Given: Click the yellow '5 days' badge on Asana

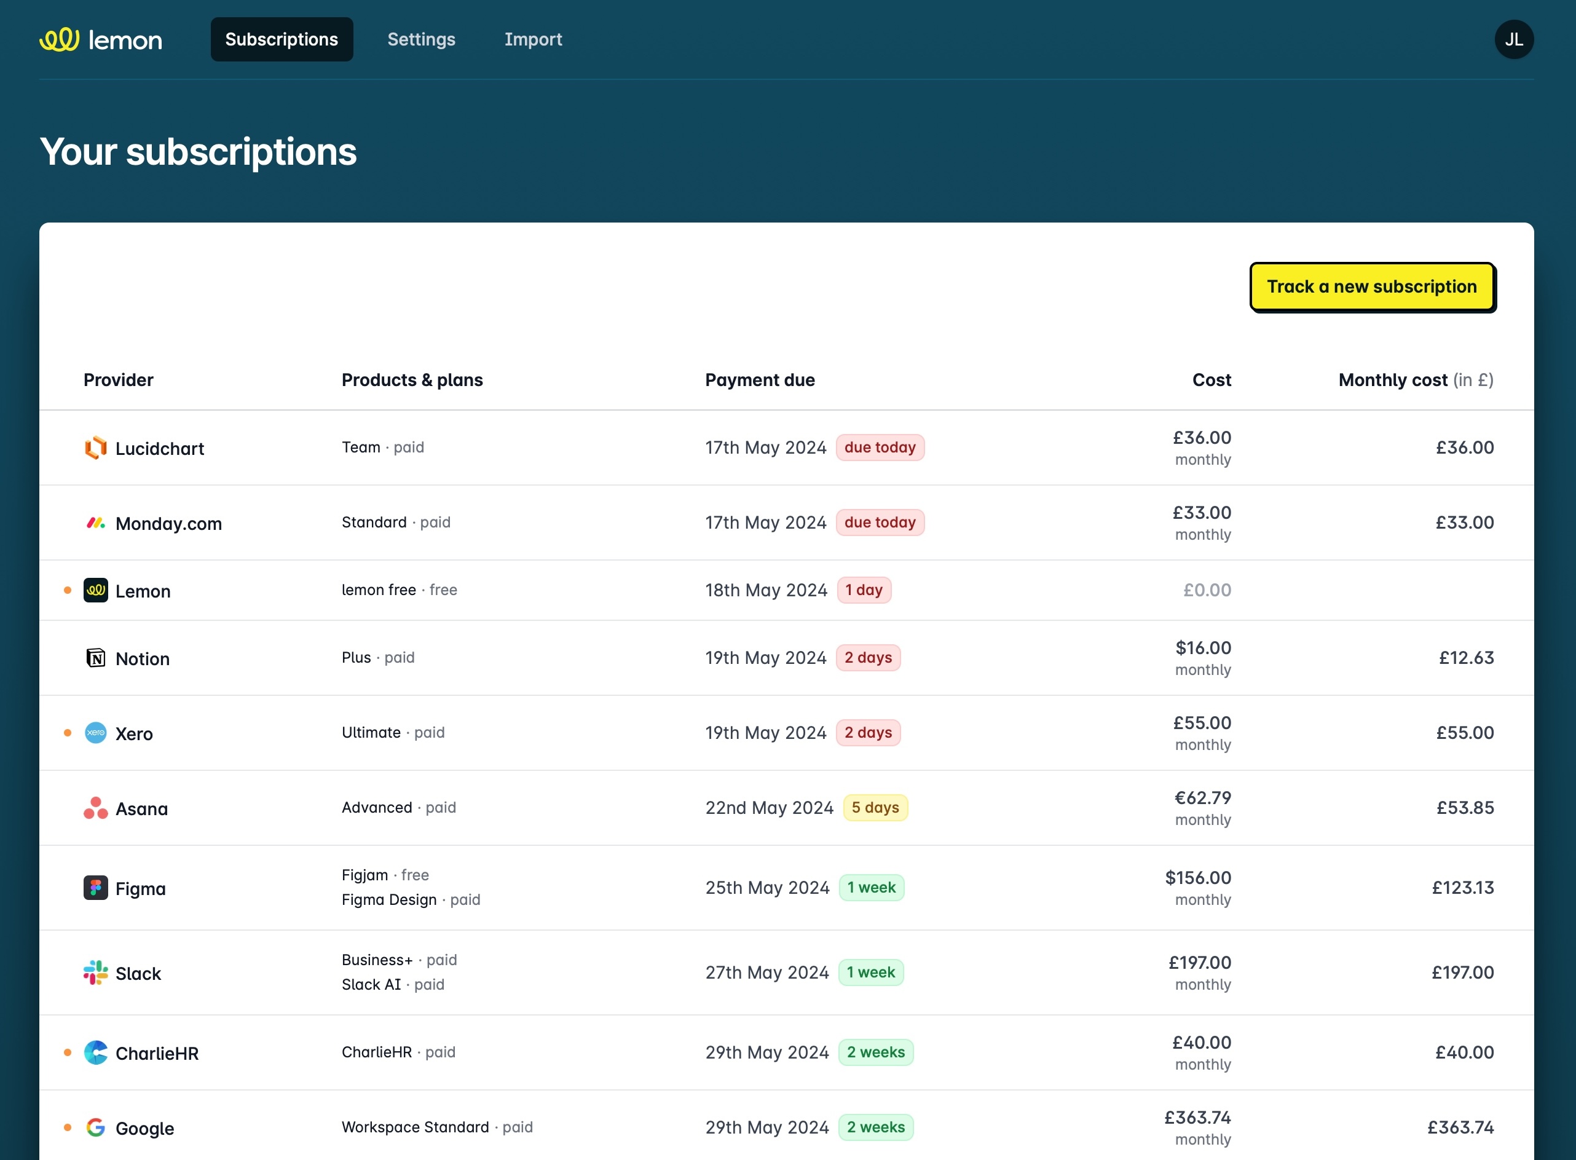Looking at the screenshot, I should click(x=875, y=808).
